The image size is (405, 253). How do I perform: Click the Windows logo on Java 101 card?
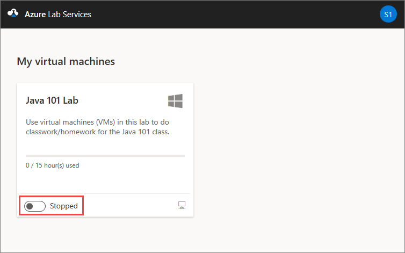pyautogui.click(x=175, y=101)
